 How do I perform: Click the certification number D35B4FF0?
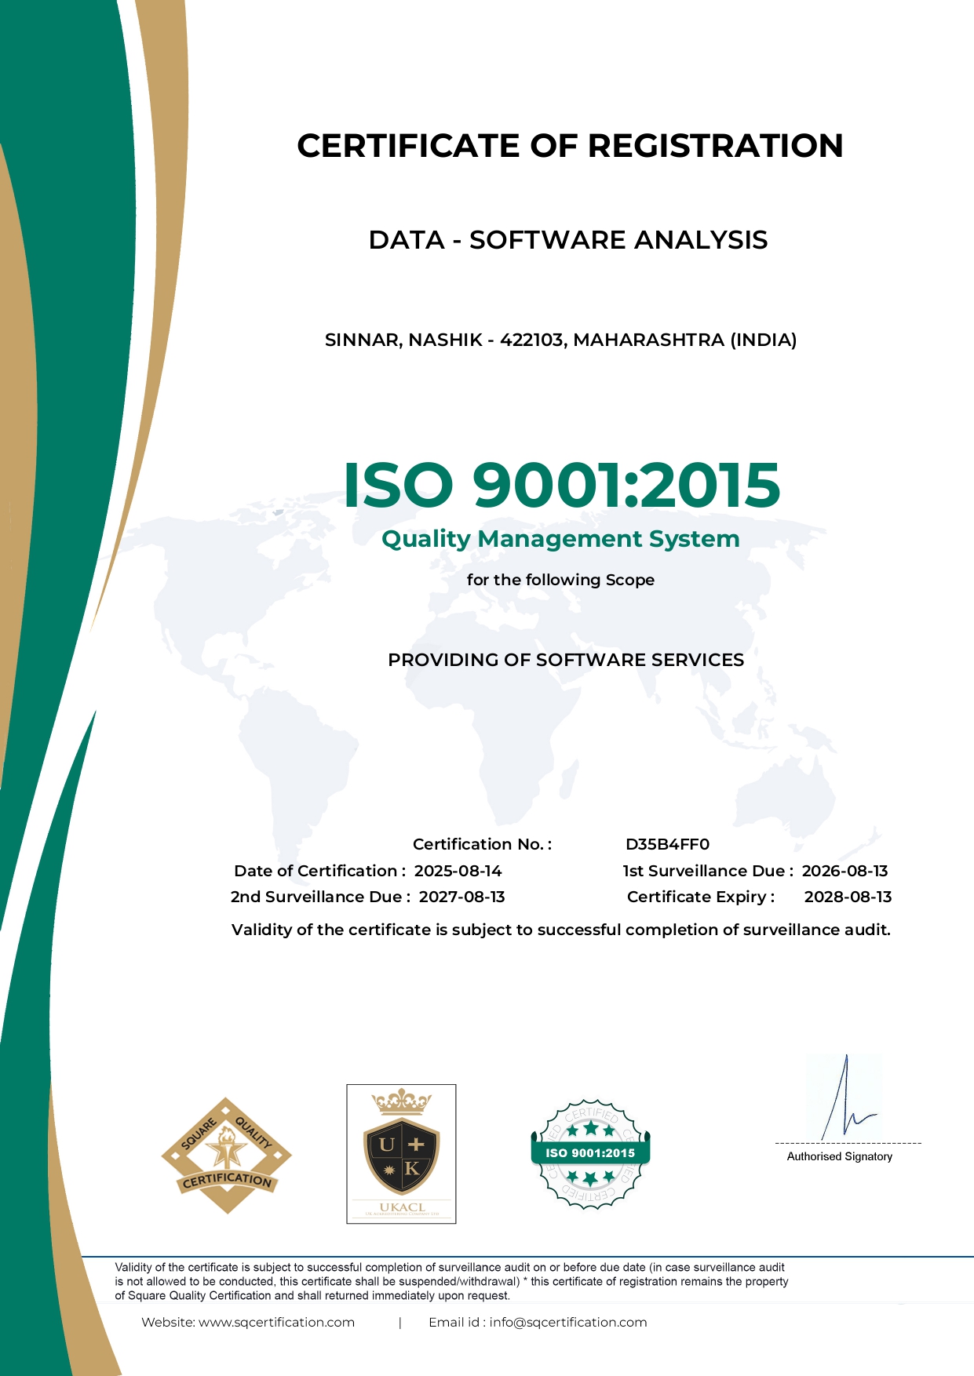tap(667, 844)
